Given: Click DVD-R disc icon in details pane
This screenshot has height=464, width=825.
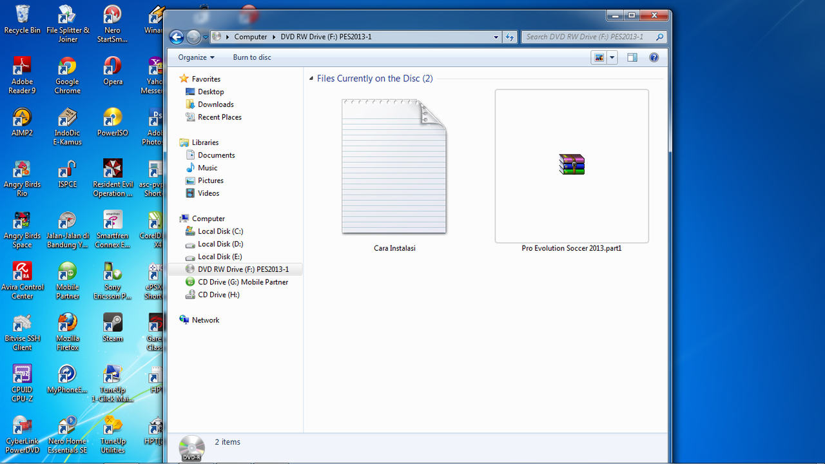Looking at the screenshot, I should pos(192,448).
